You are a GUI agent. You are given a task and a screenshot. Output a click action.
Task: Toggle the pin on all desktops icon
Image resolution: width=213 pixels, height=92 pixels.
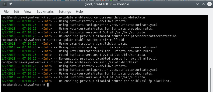click(11, 4)
